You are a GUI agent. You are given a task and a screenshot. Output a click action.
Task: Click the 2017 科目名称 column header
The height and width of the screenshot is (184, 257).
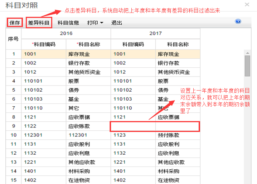(x=178, y=44)
